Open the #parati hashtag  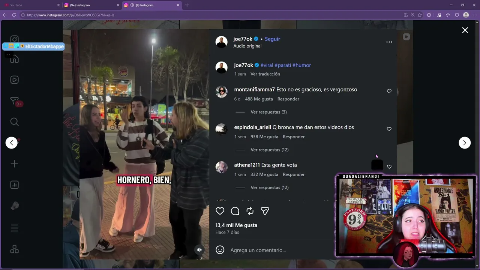tap(283, 65)
